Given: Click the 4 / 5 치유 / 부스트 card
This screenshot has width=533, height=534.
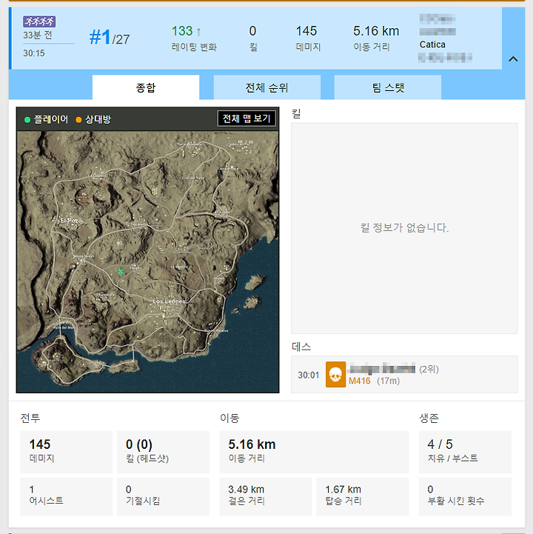Looking at the screenshot, I should click(465, 452).
